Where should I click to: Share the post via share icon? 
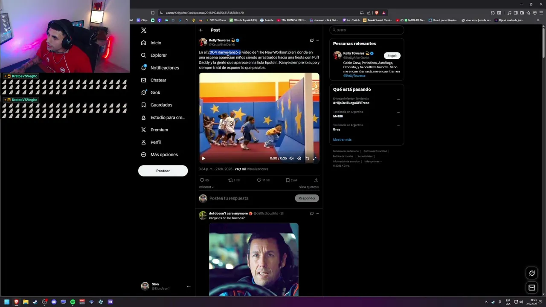(x=316, y=180)
